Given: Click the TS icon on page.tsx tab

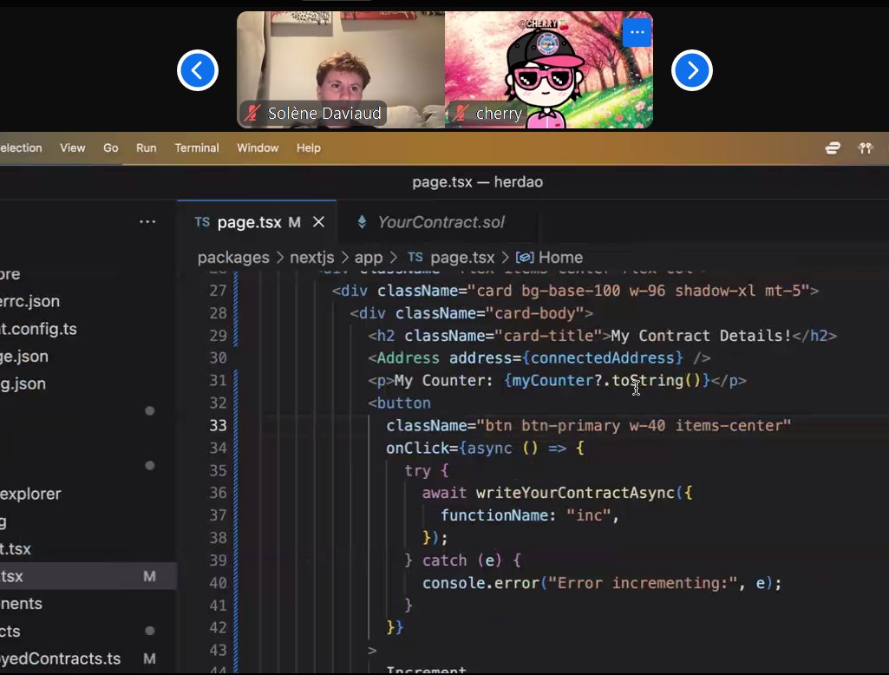Looking at the screenshot, I should 202,222.
